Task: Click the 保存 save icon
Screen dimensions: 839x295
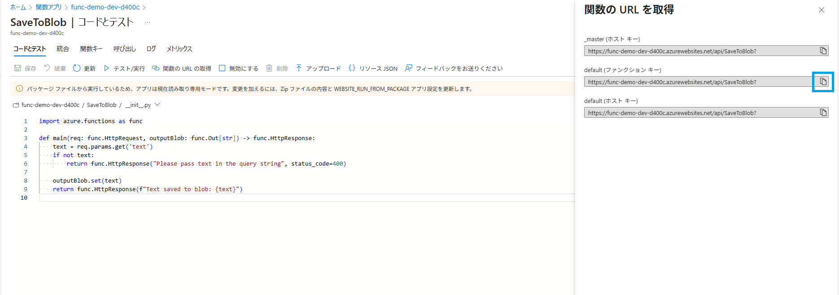Action: [x=17, y=68]
